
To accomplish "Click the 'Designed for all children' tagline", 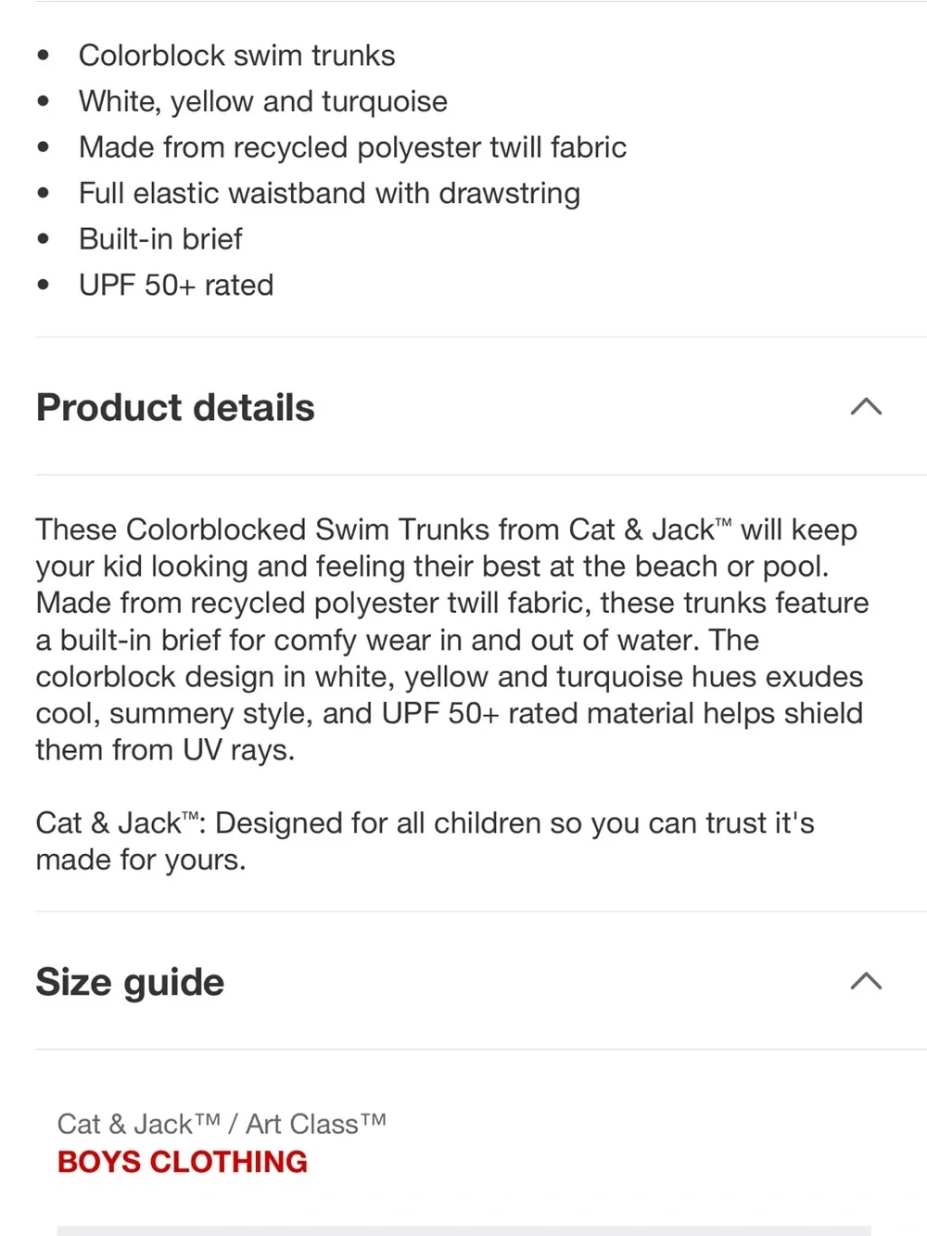I will [425, 841].
